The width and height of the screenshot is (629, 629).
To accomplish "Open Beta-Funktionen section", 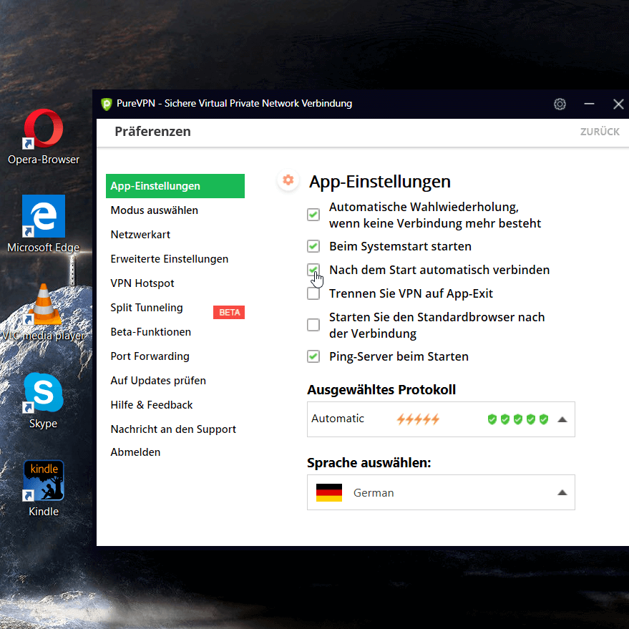I will click(x=151, y=332).
